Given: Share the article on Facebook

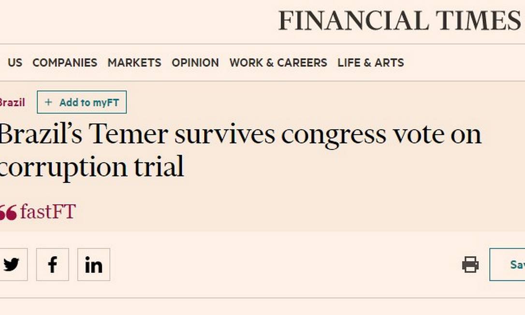Looking at the screenshot, I should [x=52, y=264].
